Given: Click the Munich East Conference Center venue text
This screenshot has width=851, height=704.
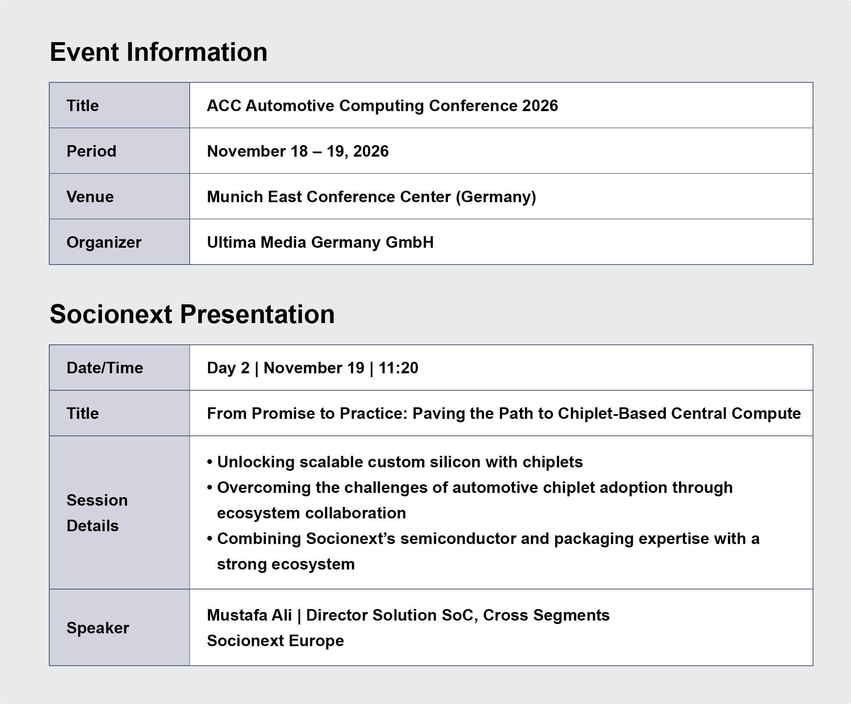Looking at the screenshot, I should [371, 197].
